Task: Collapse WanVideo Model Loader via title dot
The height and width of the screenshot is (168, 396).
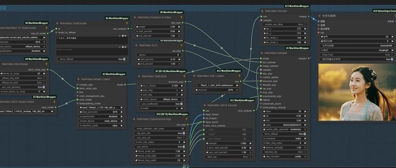Action: click(79, 79)
